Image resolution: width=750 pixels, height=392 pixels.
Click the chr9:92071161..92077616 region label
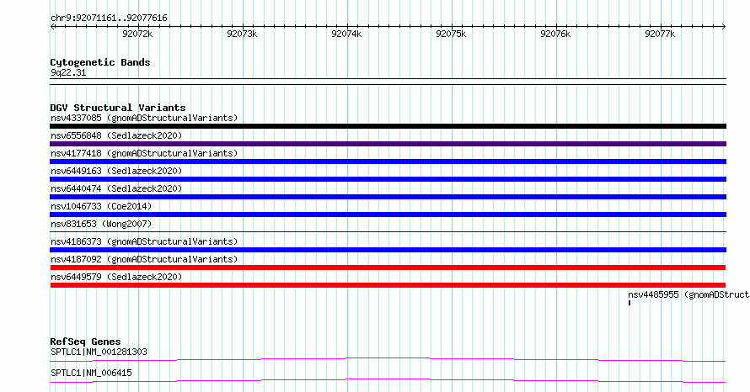[x=109, y=19]
